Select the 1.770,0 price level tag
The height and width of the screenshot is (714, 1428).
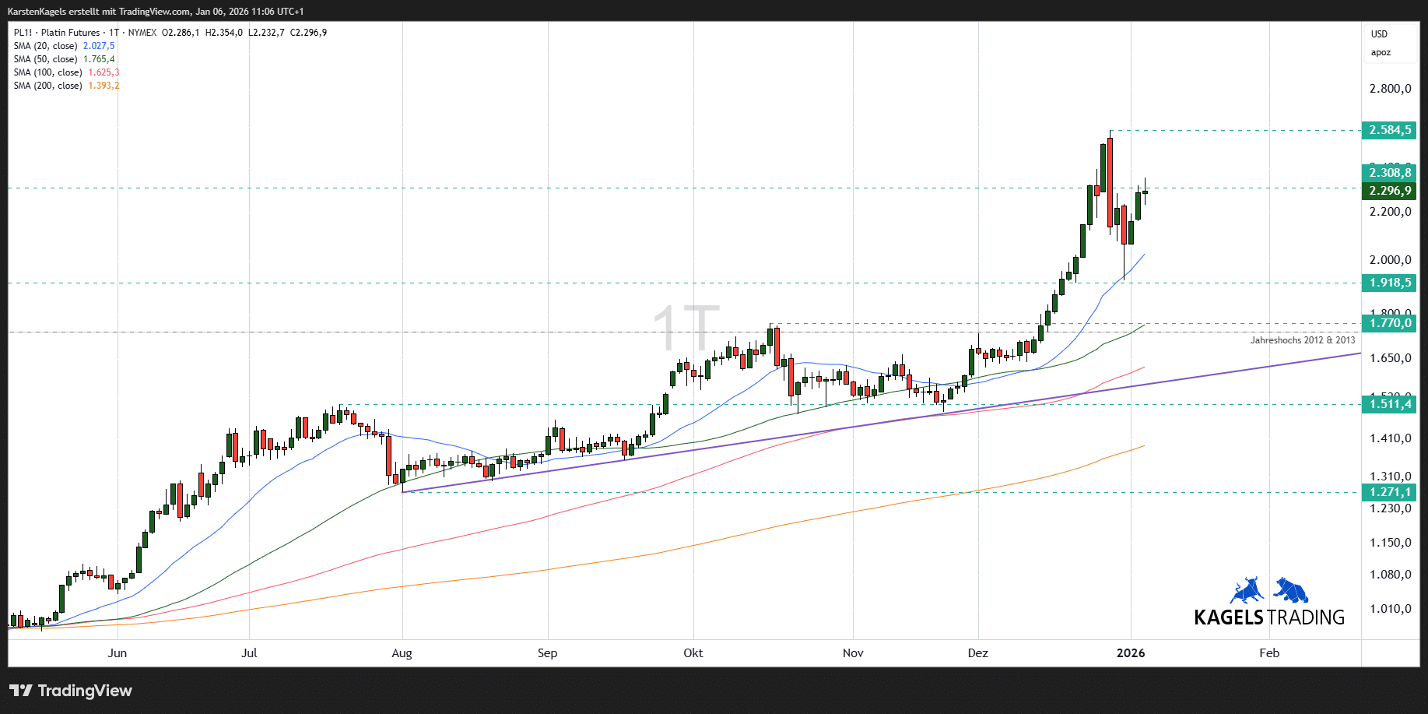[1389, 323]
